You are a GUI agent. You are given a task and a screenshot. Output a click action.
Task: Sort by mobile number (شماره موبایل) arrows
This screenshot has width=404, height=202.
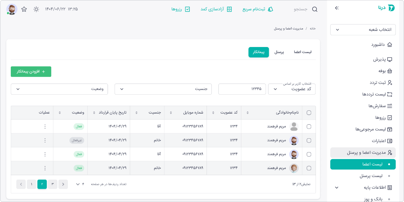[x=171, y=112]
